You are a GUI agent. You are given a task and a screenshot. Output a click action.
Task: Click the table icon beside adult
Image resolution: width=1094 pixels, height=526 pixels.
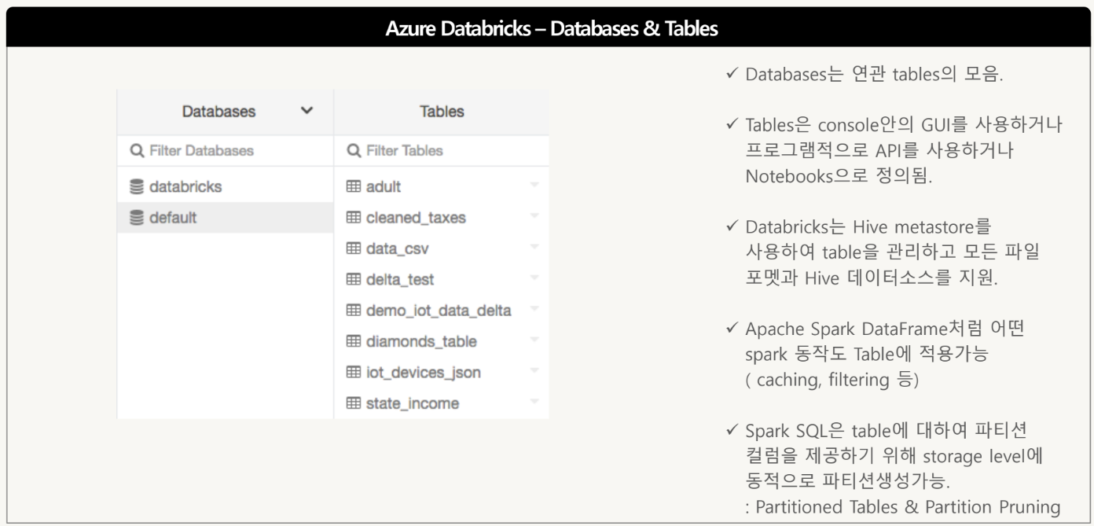tap(354, 187)
